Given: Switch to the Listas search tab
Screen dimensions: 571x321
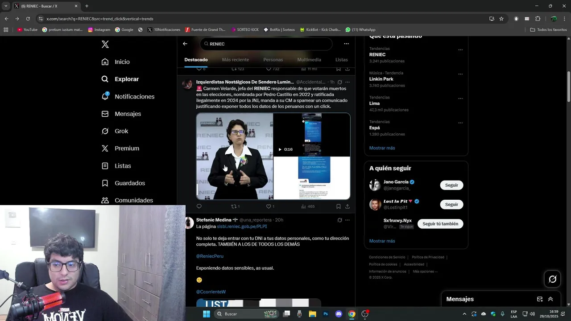Looking at the screenshot, I should tap(342, 60).
